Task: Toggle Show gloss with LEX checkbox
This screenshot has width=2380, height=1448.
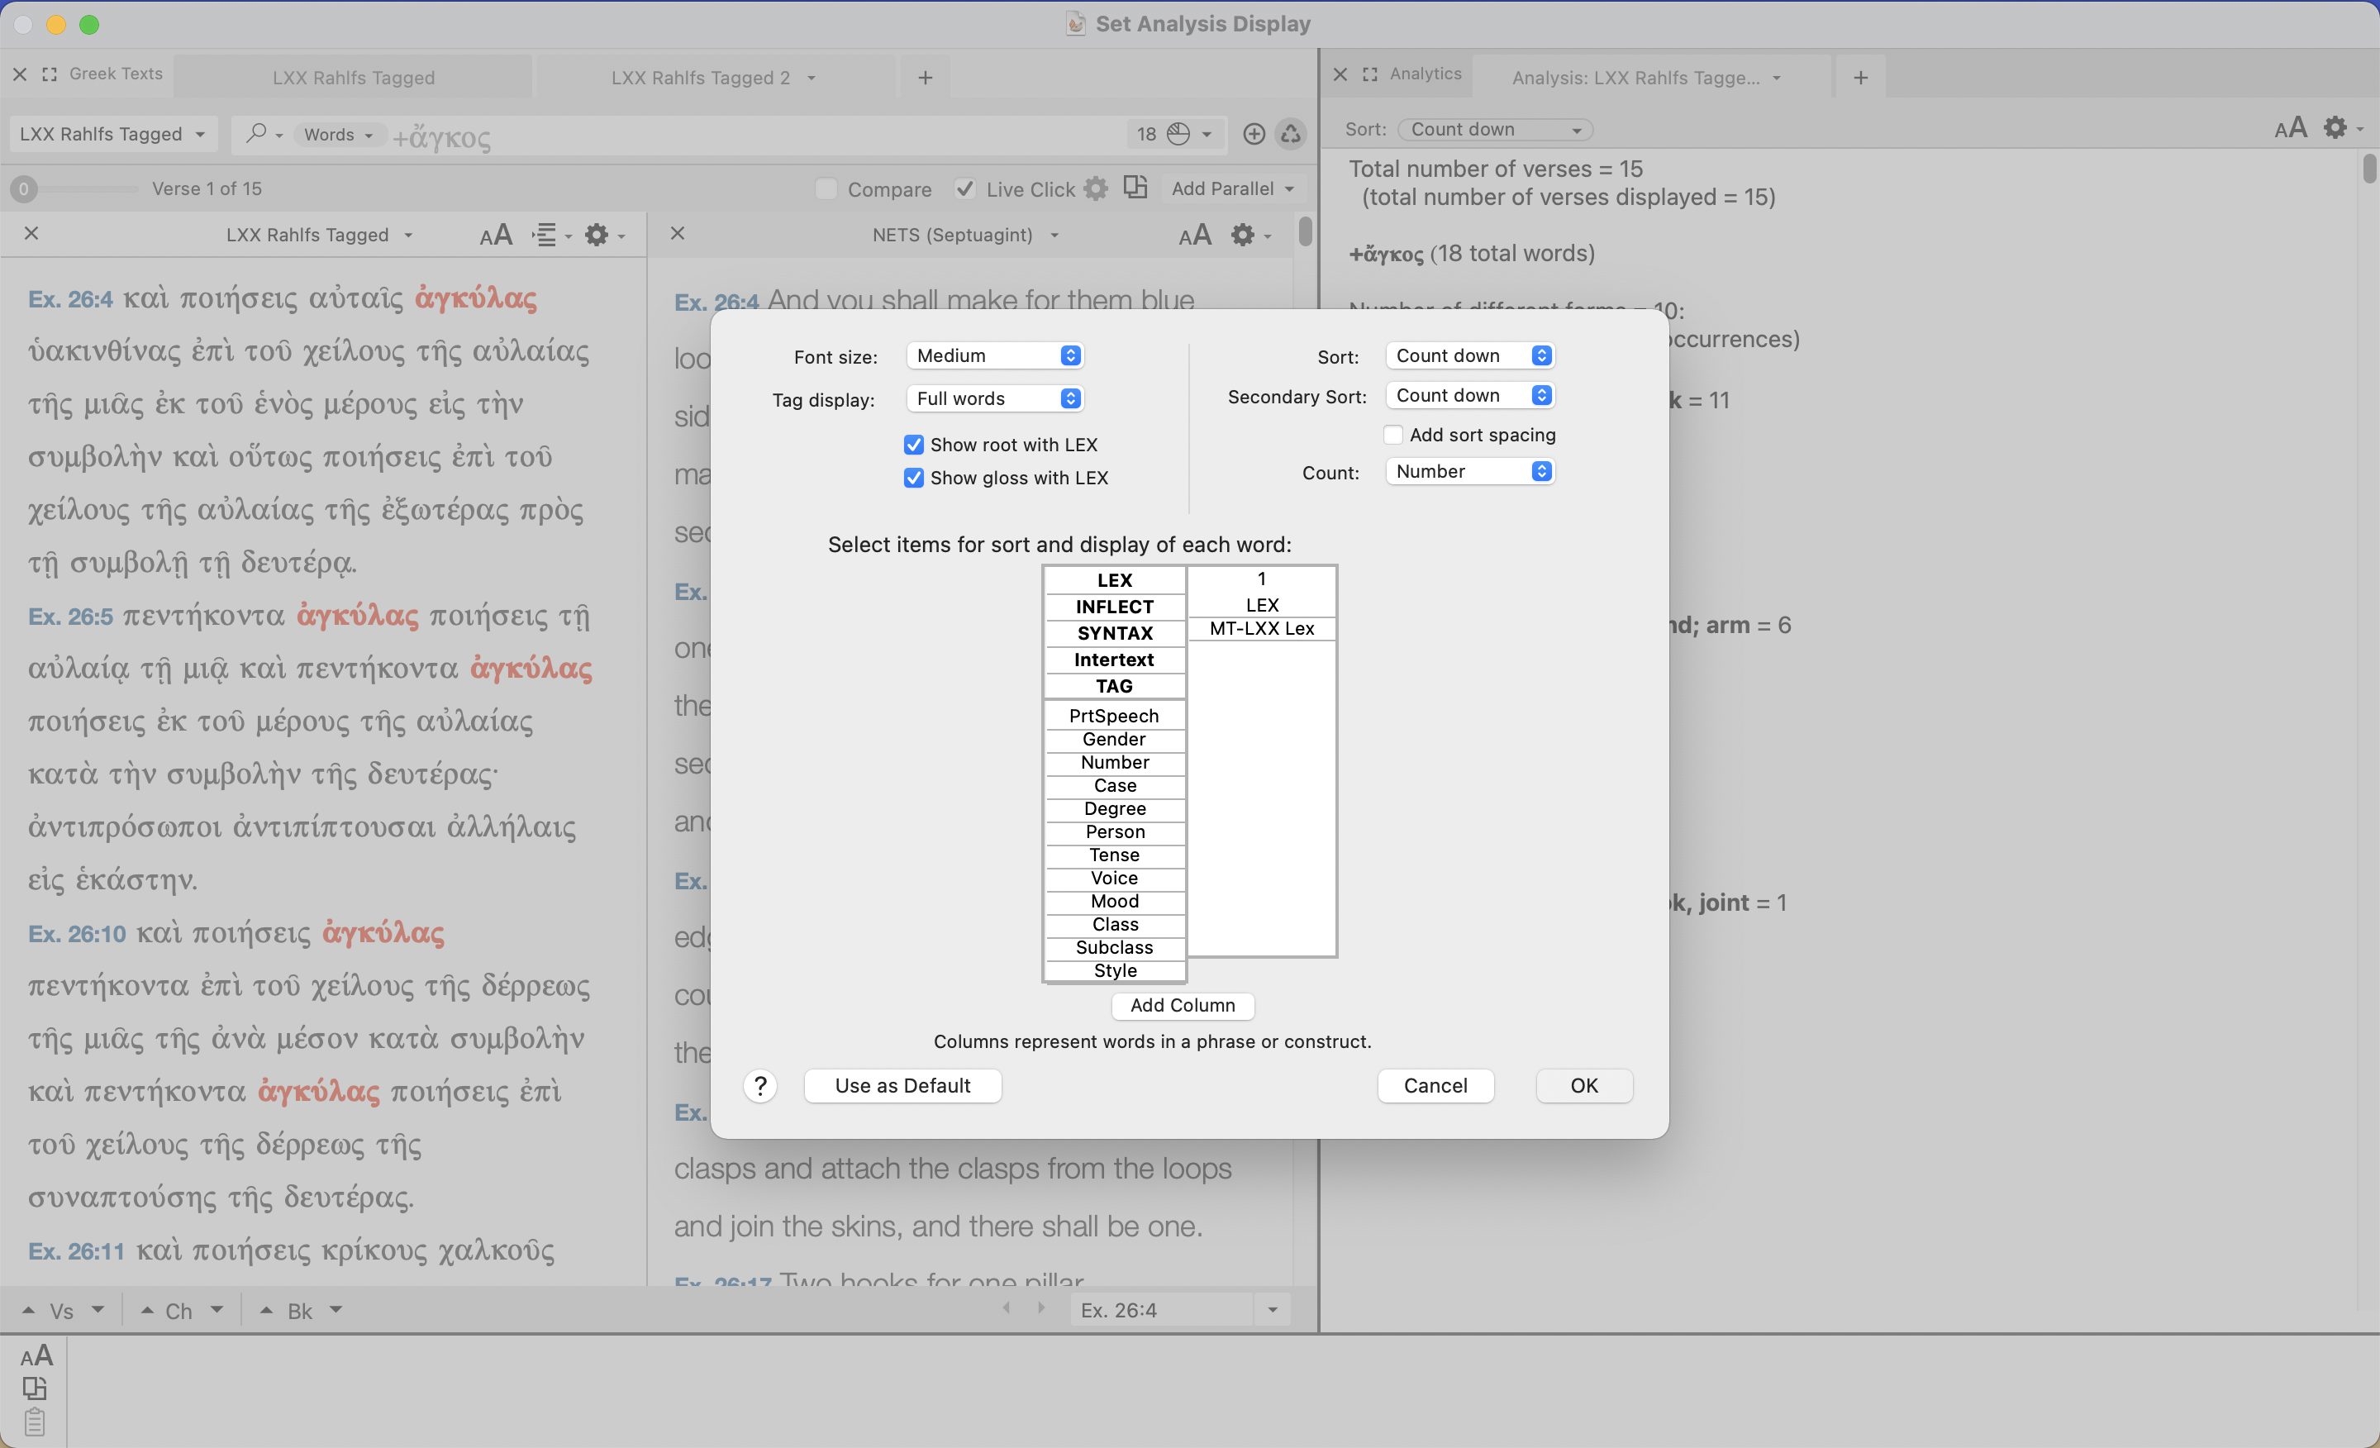Action: point(913,479)
